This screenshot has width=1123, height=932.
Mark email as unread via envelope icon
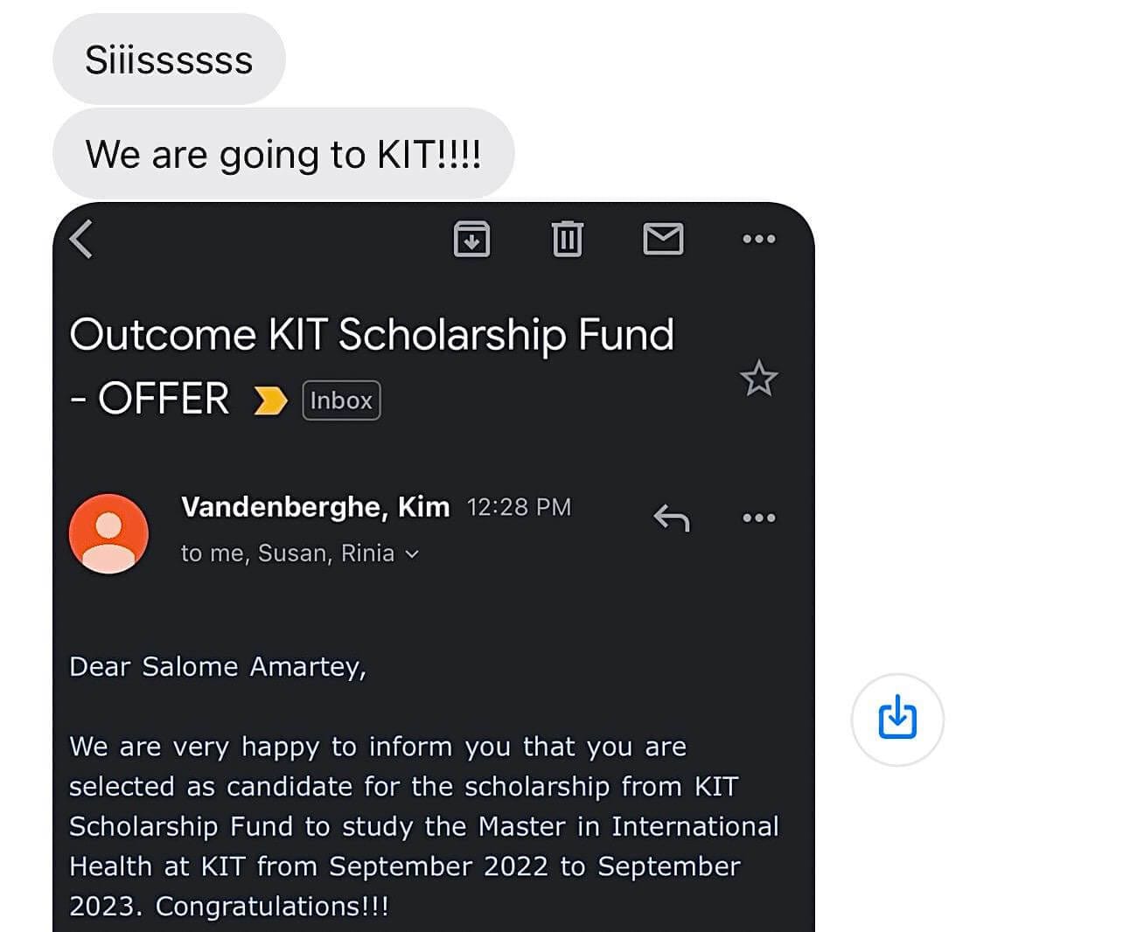point(663,239)
